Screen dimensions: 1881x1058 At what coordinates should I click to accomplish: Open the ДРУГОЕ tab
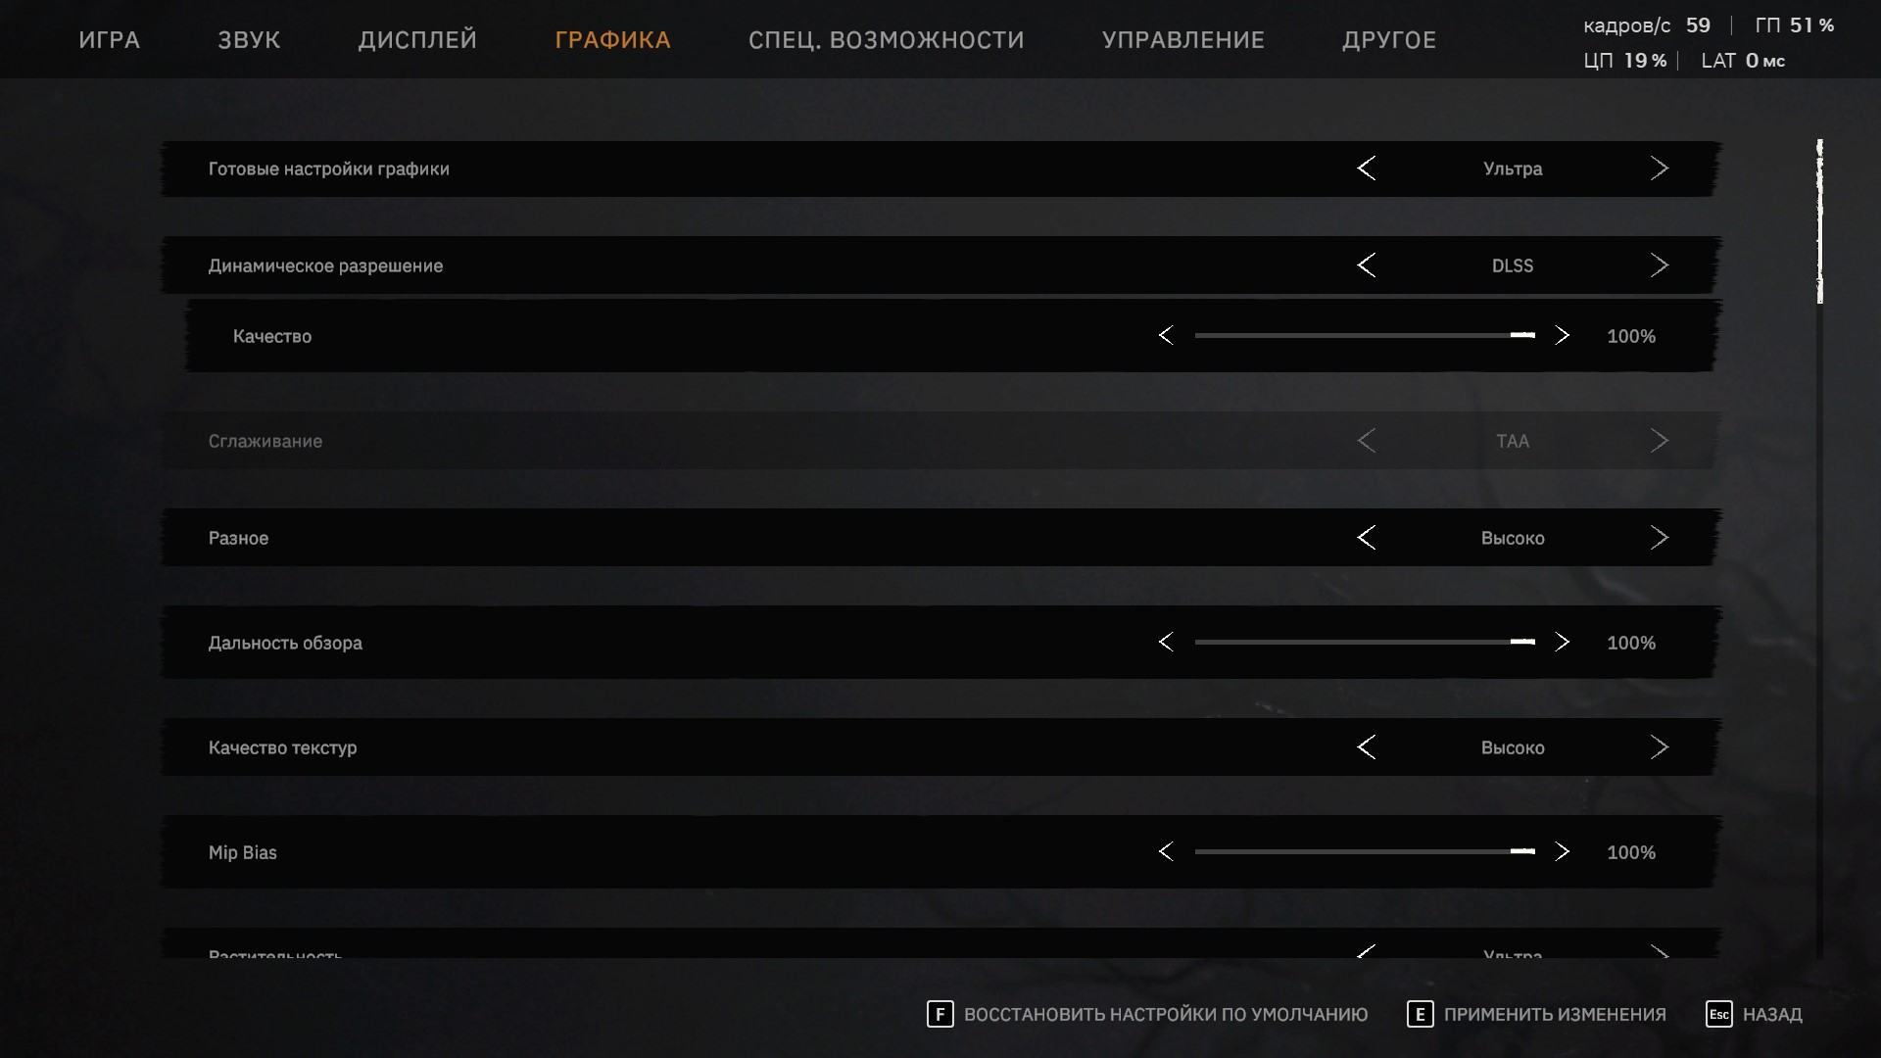point(1389,40)
